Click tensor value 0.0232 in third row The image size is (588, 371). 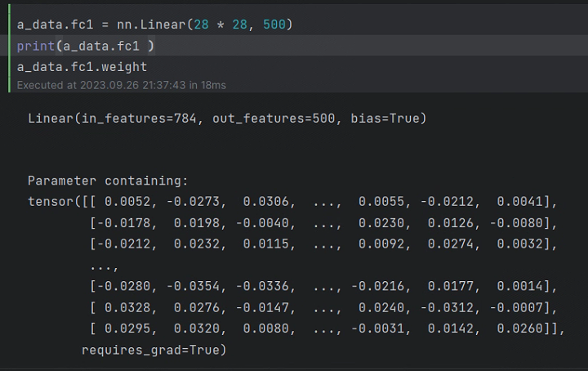click(x=196, y=244)
